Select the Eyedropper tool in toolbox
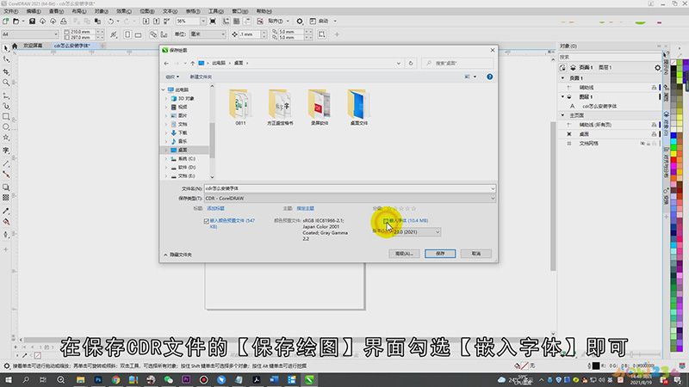The width and height of the screenshot is (689, 387). tap(6, 211)
